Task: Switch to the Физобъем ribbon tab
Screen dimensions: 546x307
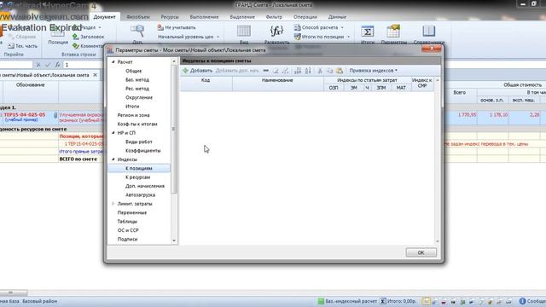Action: click(138, 17)
